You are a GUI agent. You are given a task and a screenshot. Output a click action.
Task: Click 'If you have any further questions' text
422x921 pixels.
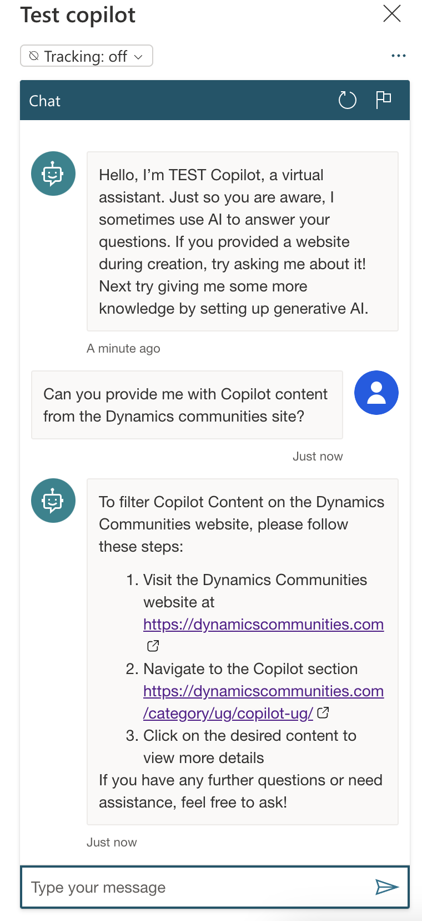click(x=240, y=791)
